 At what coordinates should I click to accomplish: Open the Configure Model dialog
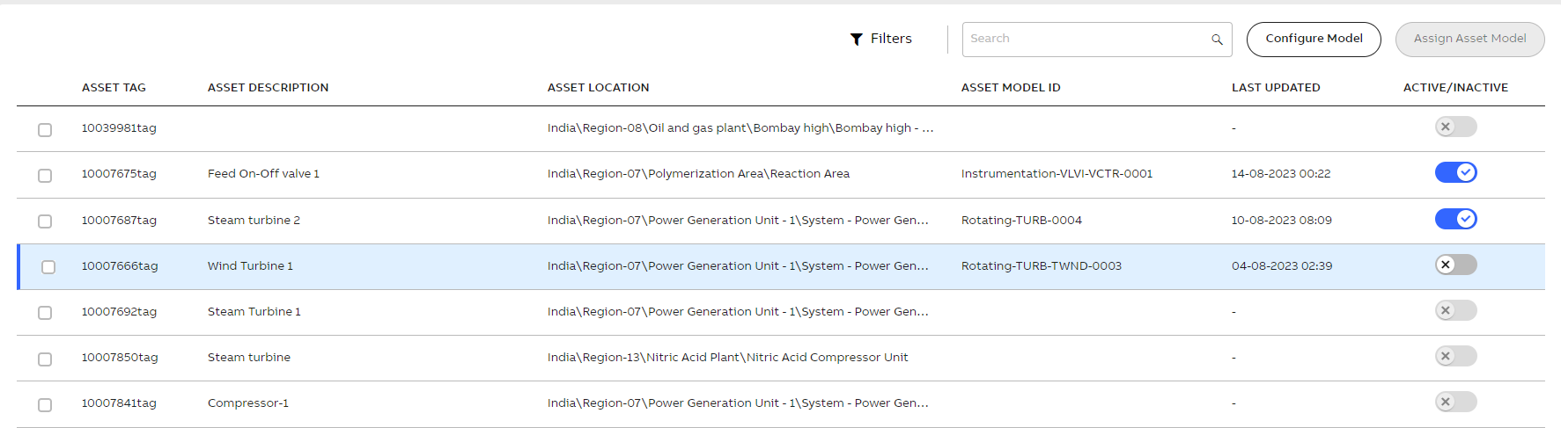1314,40
